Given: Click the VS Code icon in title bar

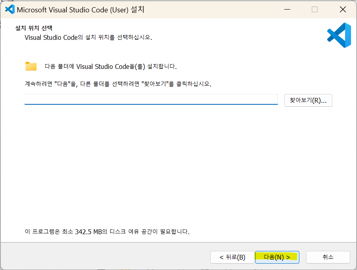Looking at the screenshot, I should 10,10.
